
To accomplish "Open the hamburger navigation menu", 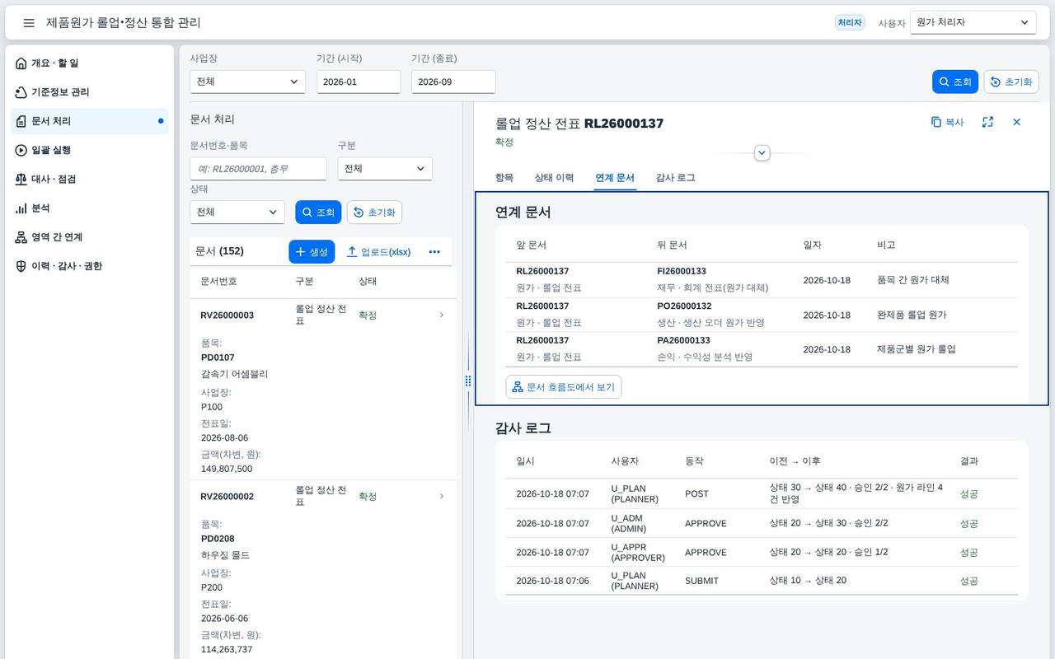I will [x=29, y=23].
